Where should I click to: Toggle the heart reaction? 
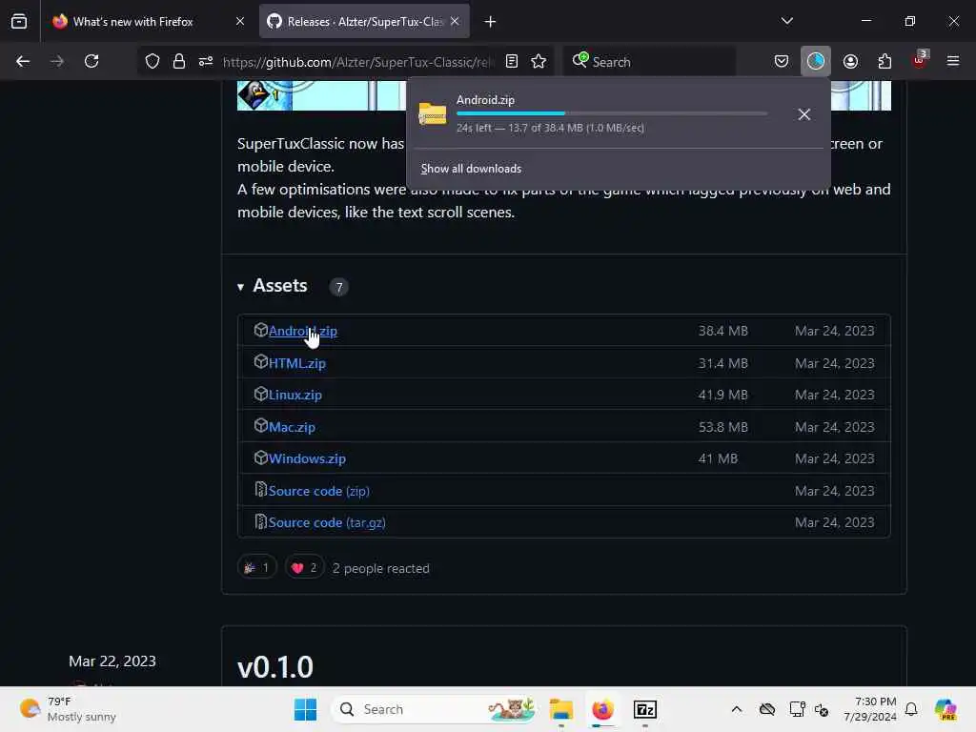click(304, 567)
